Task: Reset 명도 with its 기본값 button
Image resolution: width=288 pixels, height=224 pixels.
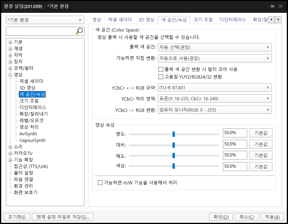Action: 261,133
